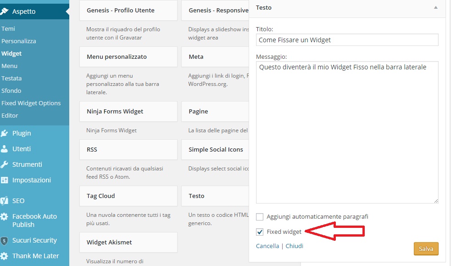Open Testata submenu item
451x266 pixels.
(11, 78)
